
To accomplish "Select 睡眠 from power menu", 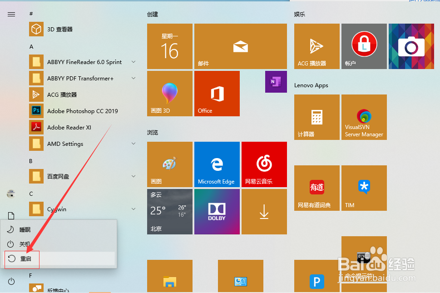I will tap(59, 229).
